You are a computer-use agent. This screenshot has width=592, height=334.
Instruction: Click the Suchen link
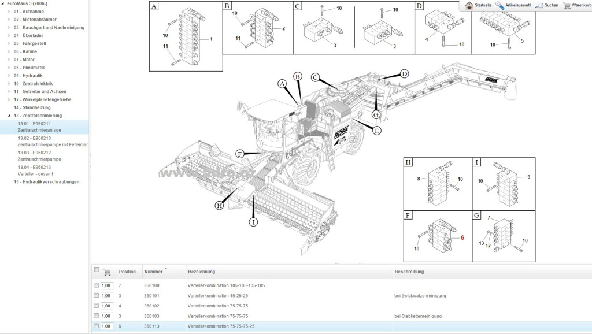click(551, 5)
